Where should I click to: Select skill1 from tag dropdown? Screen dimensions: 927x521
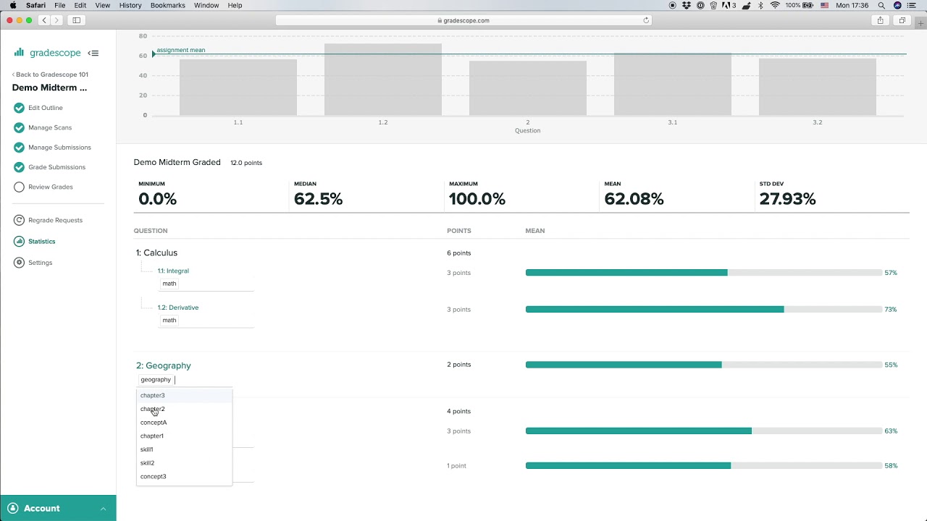(x=184, y=449)
